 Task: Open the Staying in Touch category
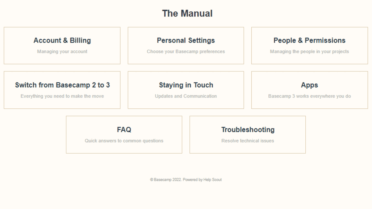point(186,90)
